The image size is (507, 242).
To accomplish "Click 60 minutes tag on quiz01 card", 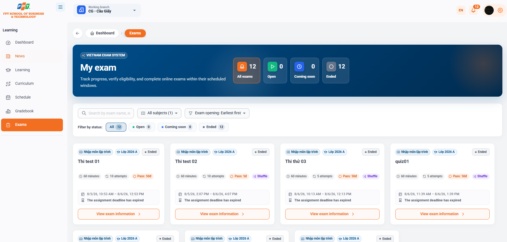I will click(x=407, y=176).
